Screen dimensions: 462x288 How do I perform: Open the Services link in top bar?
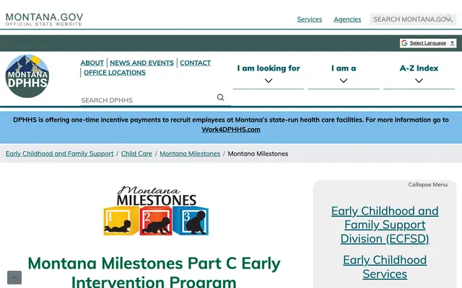[x=310, y=19]
